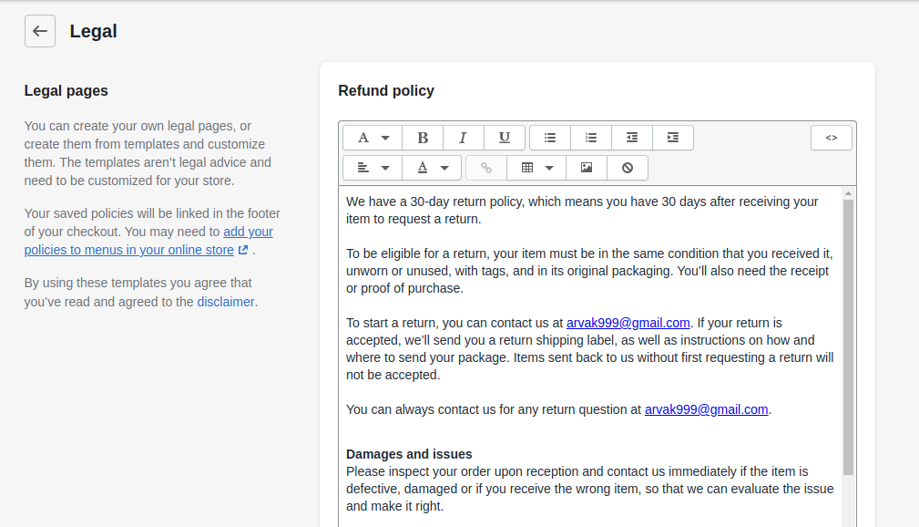Click the insert image icon
Image resolution: width=919 pixels, height=527 pixels.
586,168
